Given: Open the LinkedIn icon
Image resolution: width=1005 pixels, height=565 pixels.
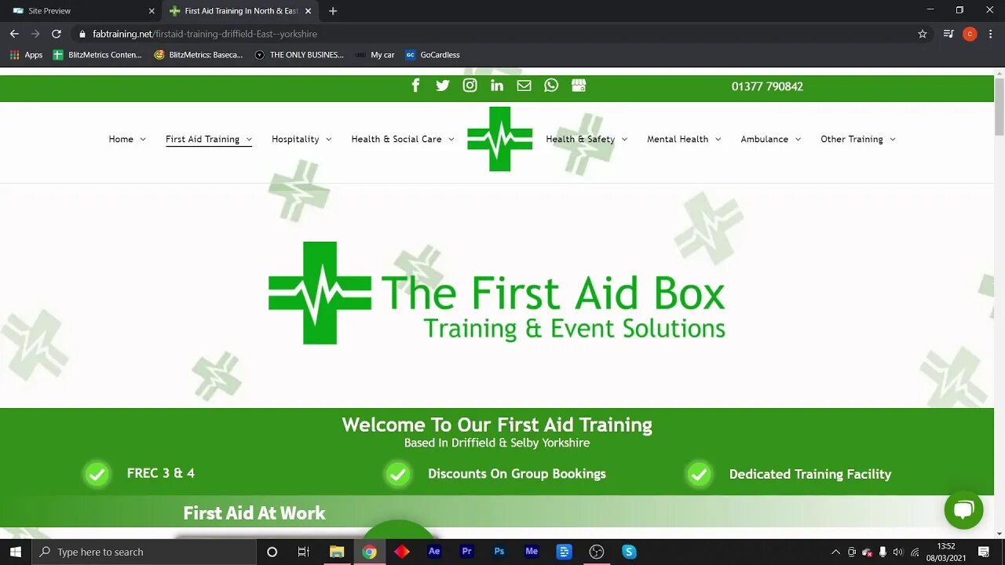Looking at the screenshot, I should coord(497,86).
